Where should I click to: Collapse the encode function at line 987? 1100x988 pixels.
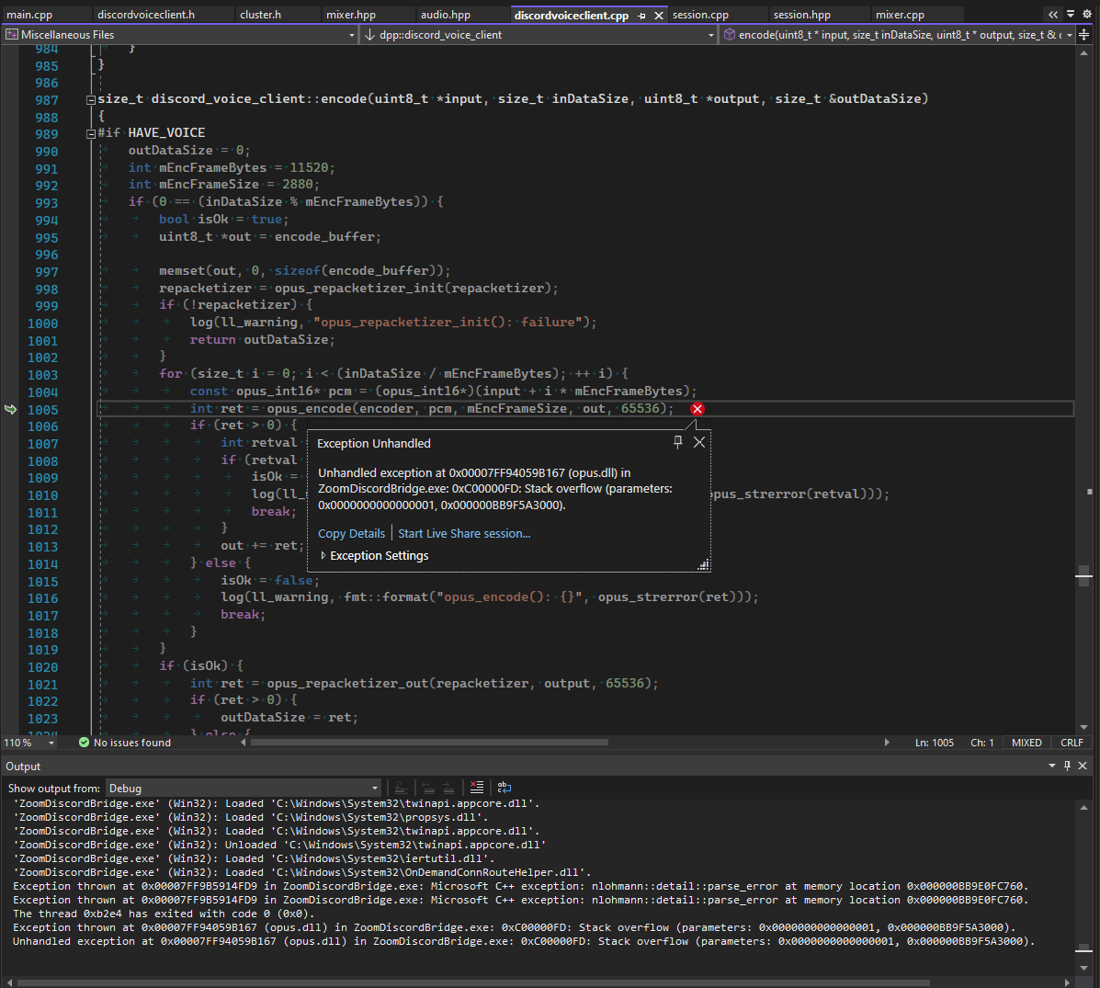tap(90, 99)
